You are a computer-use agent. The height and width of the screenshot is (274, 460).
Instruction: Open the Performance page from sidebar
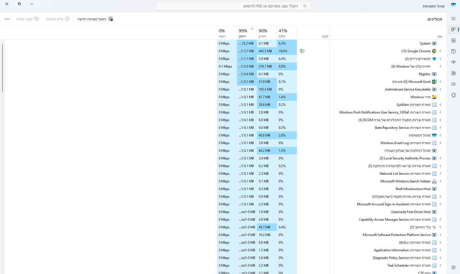point(453,40)
